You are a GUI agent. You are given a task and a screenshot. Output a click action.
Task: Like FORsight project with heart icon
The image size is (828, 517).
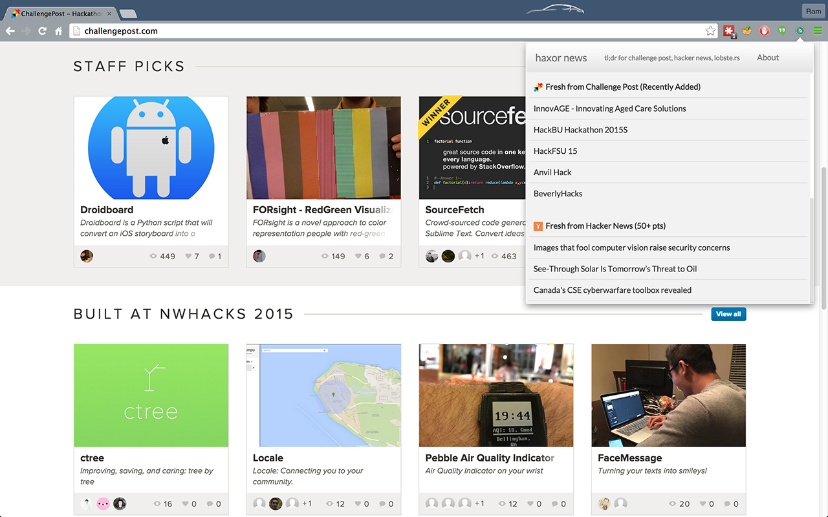point(358,257)
